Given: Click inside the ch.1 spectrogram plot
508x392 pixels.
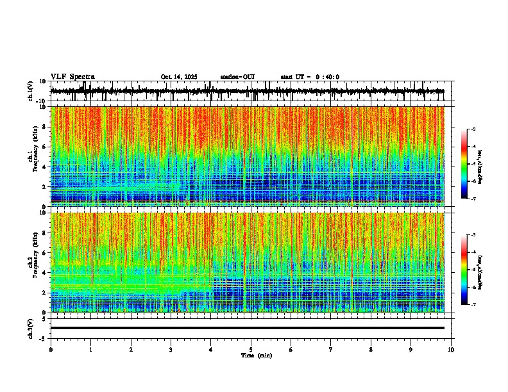Looking at the screenshot, I should pyautogui.click(x=248, y=156).
